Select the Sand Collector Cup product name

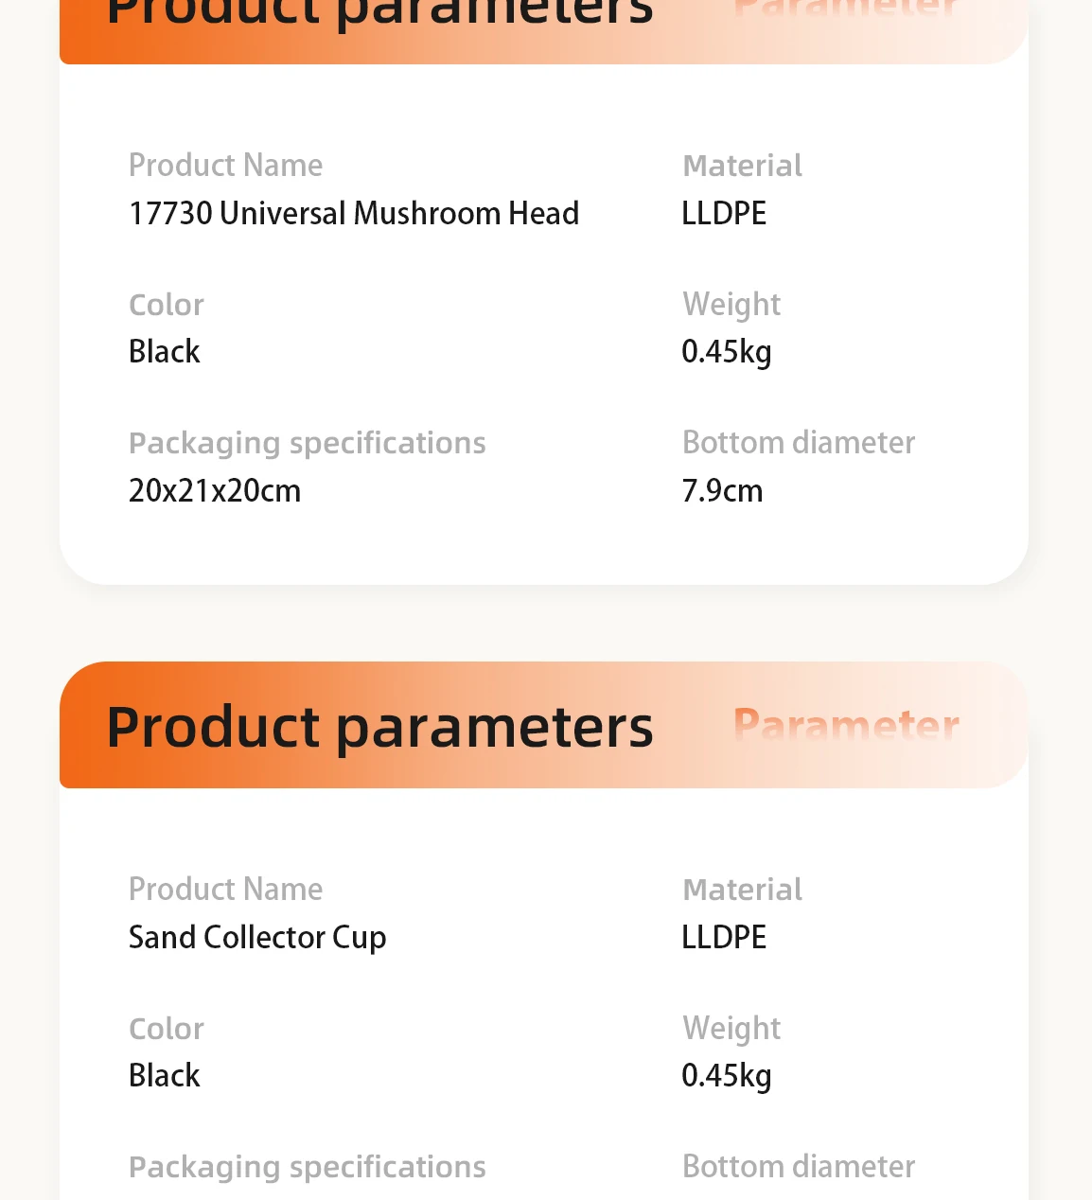click(x=257, y=938)
